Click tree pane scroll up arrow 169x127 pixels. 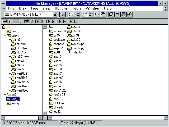click(x=45, y=27)
